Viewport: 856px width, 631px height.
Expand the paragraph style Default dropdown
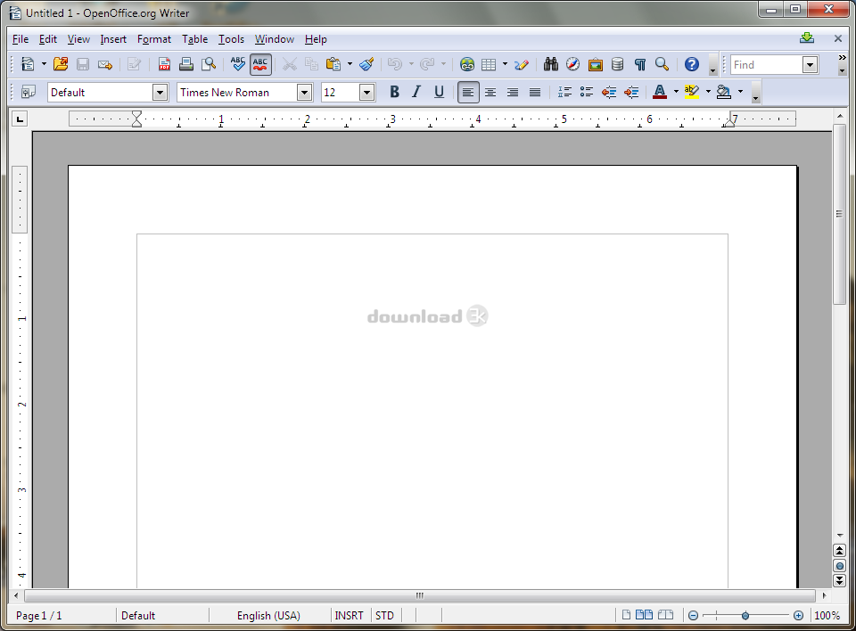pyautogui.click(x=160, y=92)
